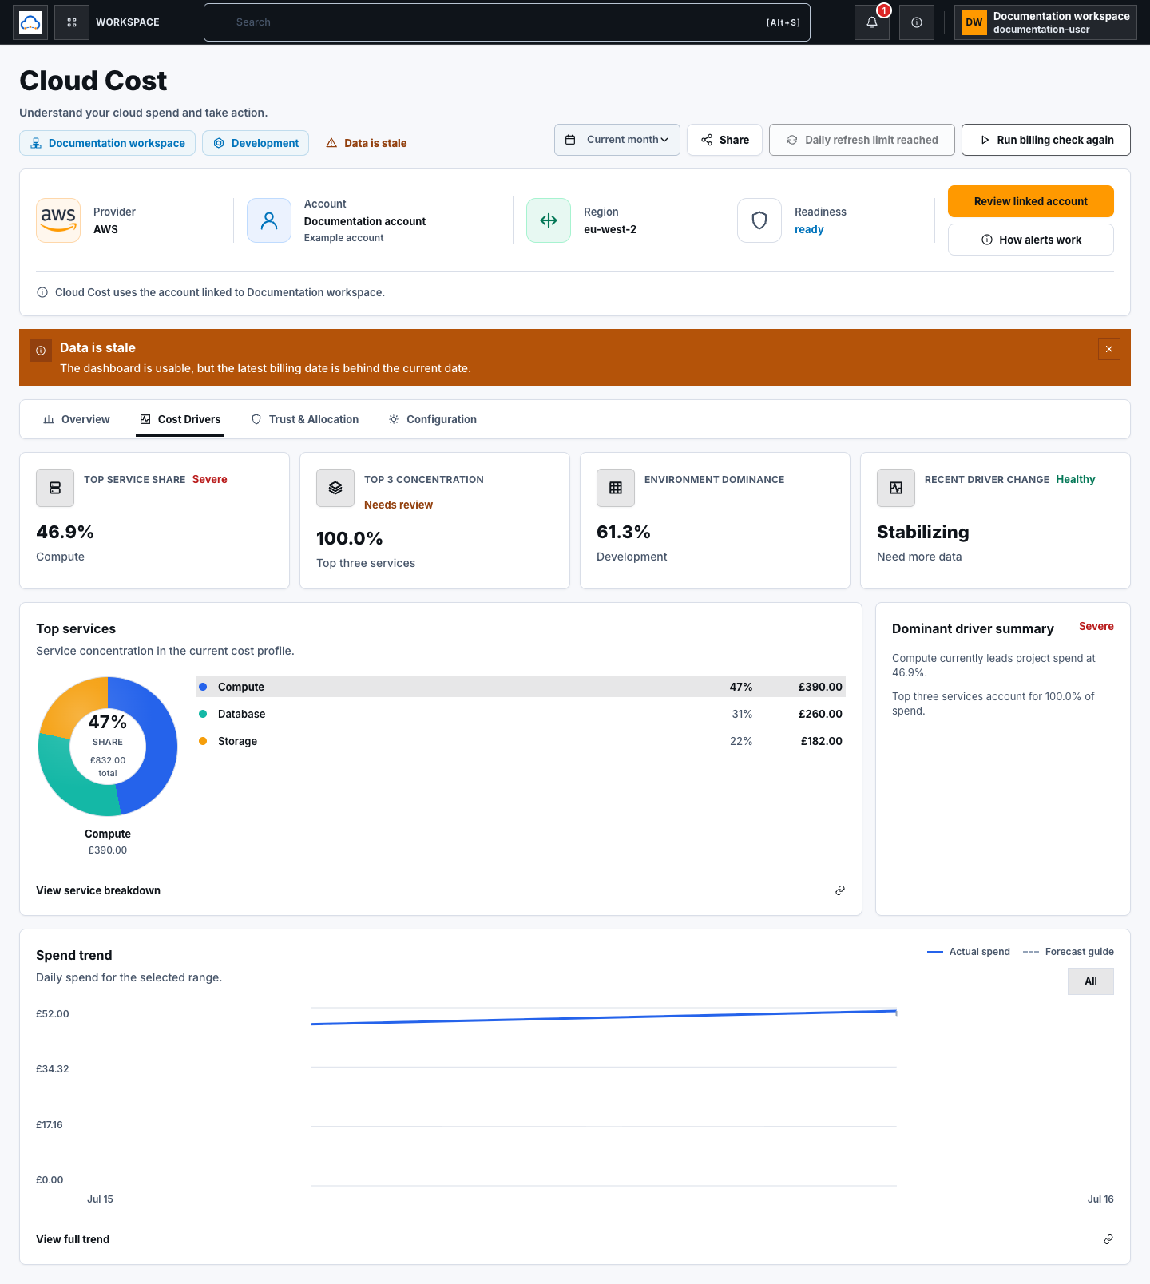Viewport: 1150px width, 1284px height.
Task: Click the Stabilizing driver change value
Action: pos(923,532)
